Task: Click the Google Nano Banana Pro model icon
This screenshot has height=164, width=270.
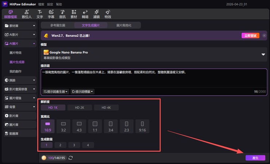Action: [x=46, y=52]
